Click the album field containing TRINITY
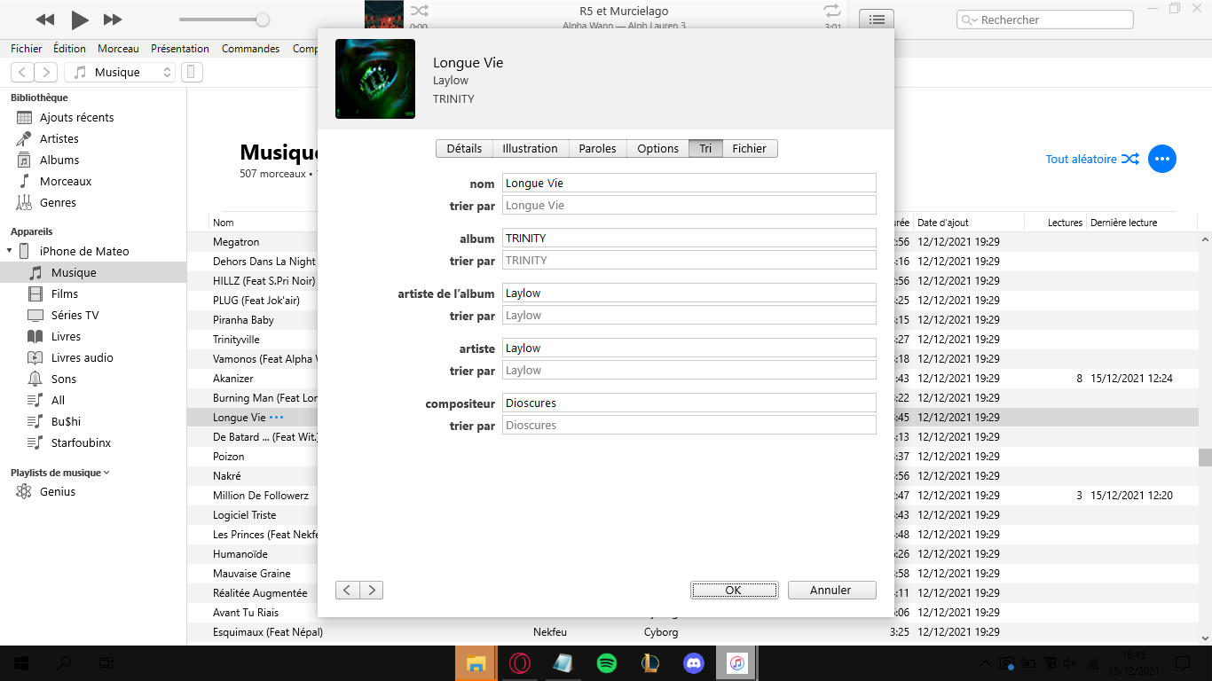The width and height of the screenshot is (1212, 681). [689, 239]
